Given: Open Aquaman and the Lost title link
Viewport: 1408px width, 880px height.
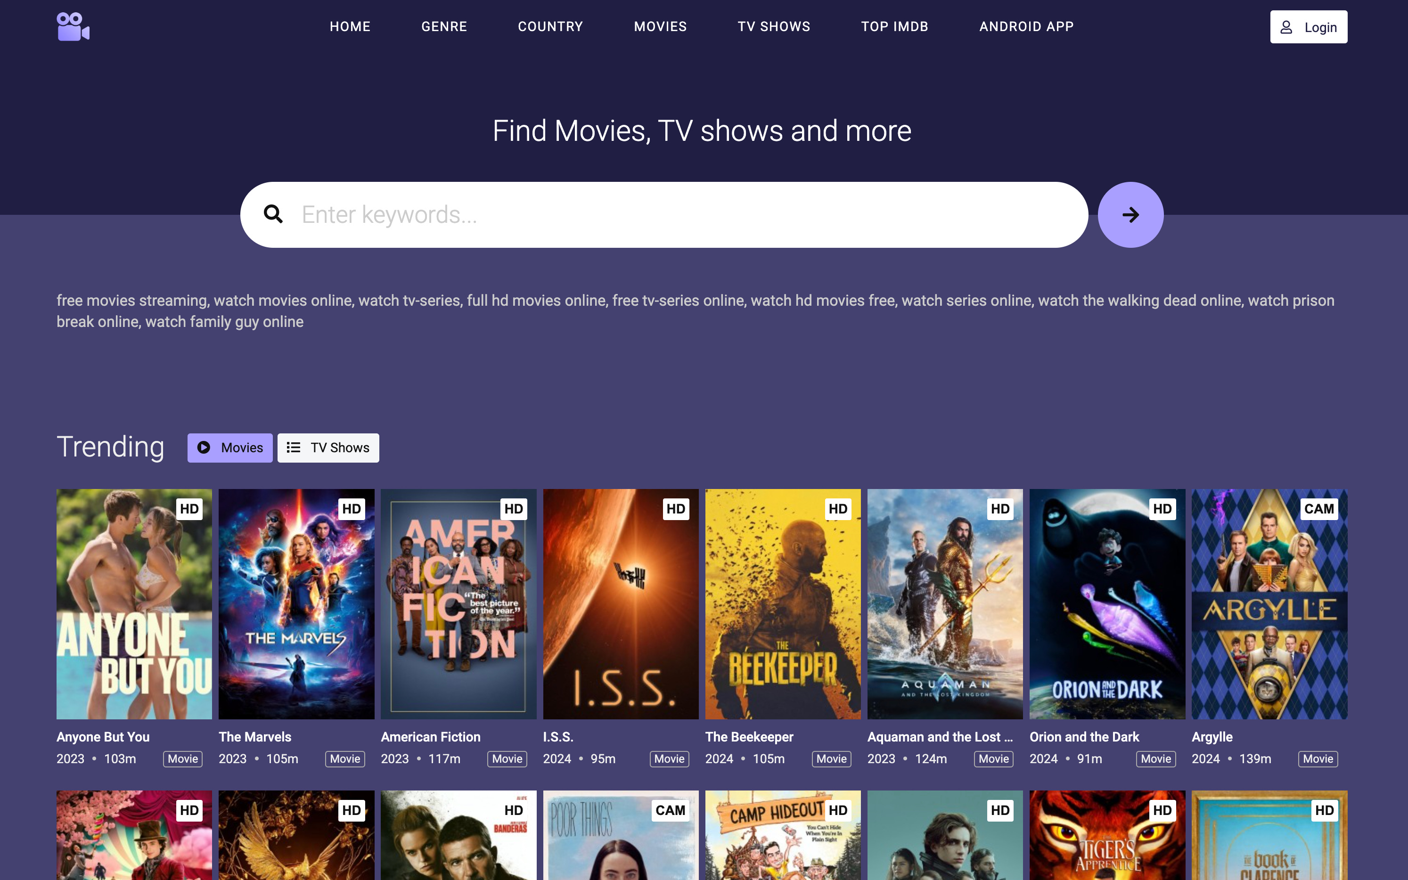Looking at the screenshot, I should [940, 737].
